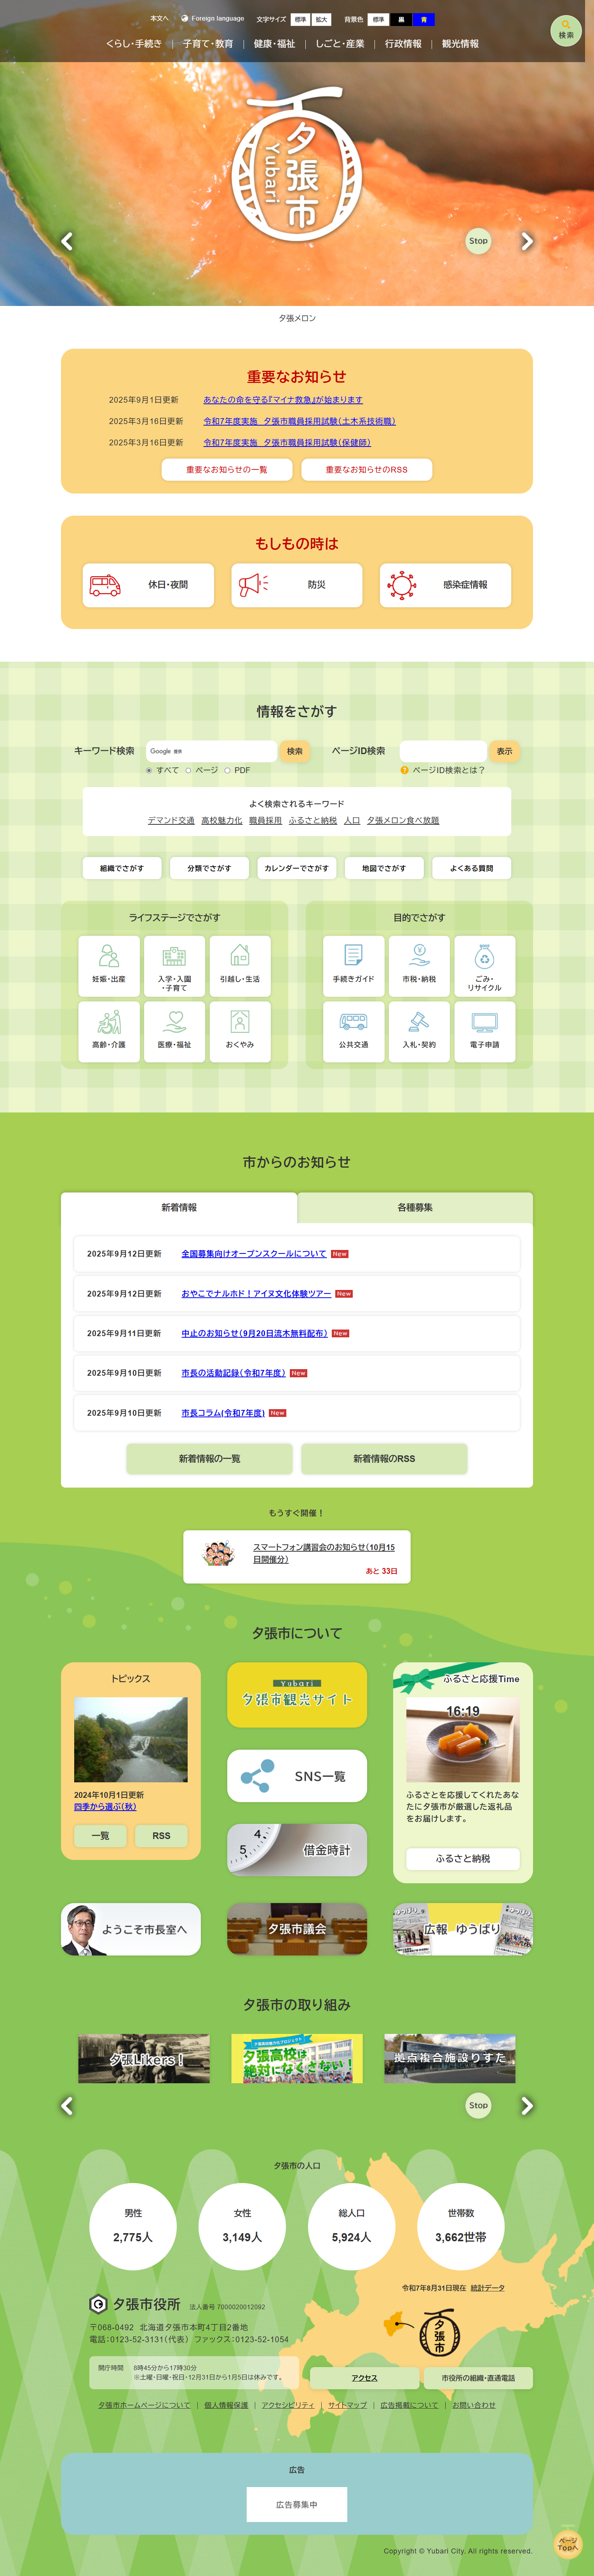Open the holiday and night ambulance icon

[105, 585]
